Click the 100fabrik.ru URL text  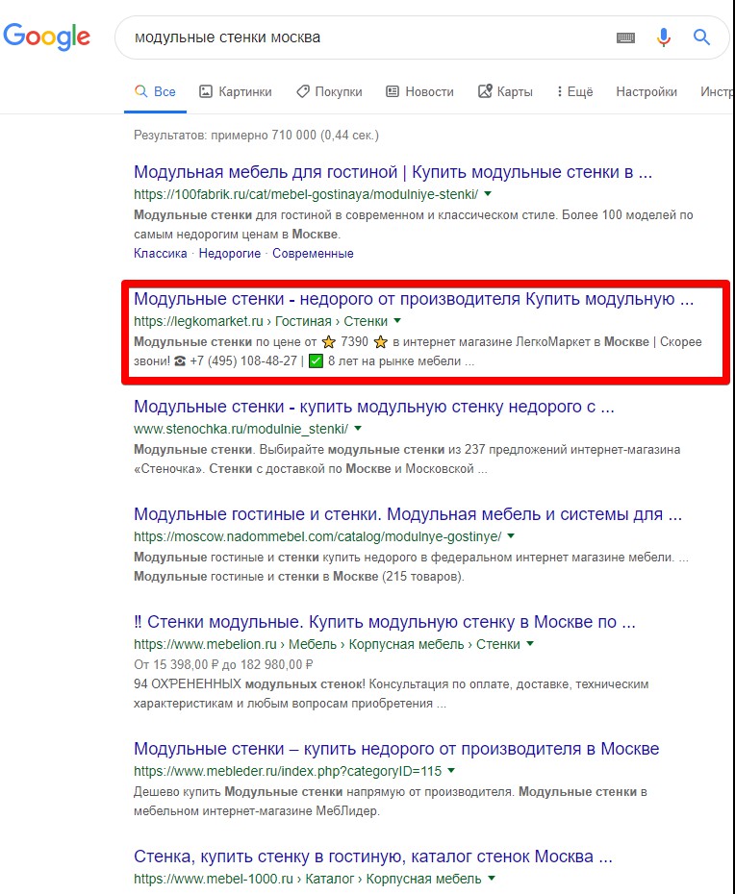pyautogui.click(x=306, y=194)
